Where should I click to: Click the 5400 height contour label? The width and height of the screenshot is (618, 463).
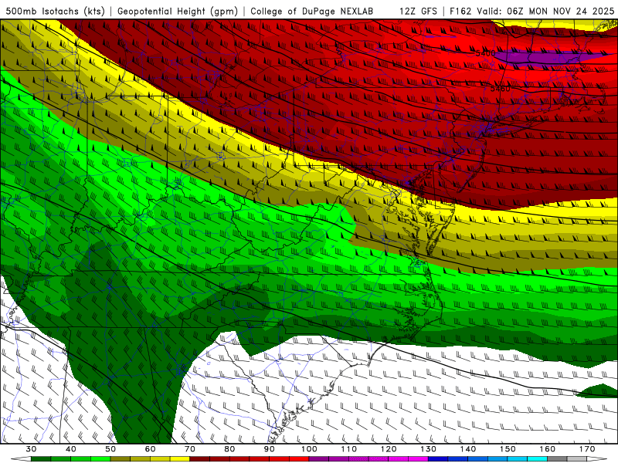pos(485,52)
